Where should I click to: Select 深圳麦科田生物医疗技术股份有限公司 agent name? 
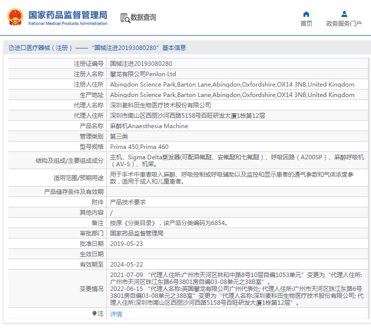pos(160,105)
